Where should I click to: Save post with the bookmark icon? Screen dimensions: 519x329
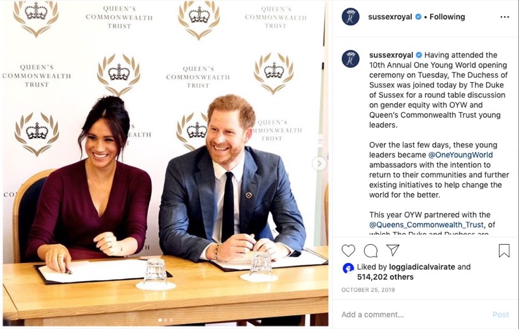(504, 251)
